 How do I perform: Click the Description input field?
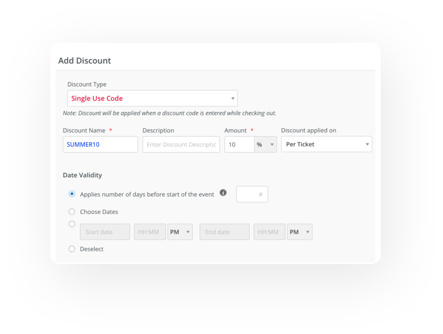(181, 145)
